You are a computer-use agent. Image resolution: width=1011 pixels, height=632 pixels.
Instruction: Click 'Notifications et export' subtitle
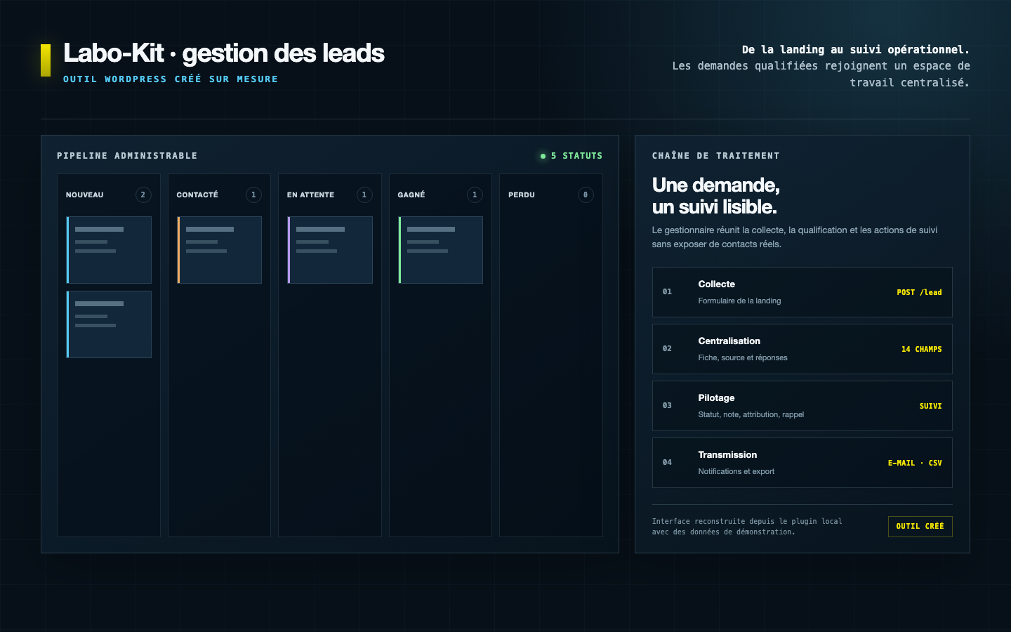(736, 471)
